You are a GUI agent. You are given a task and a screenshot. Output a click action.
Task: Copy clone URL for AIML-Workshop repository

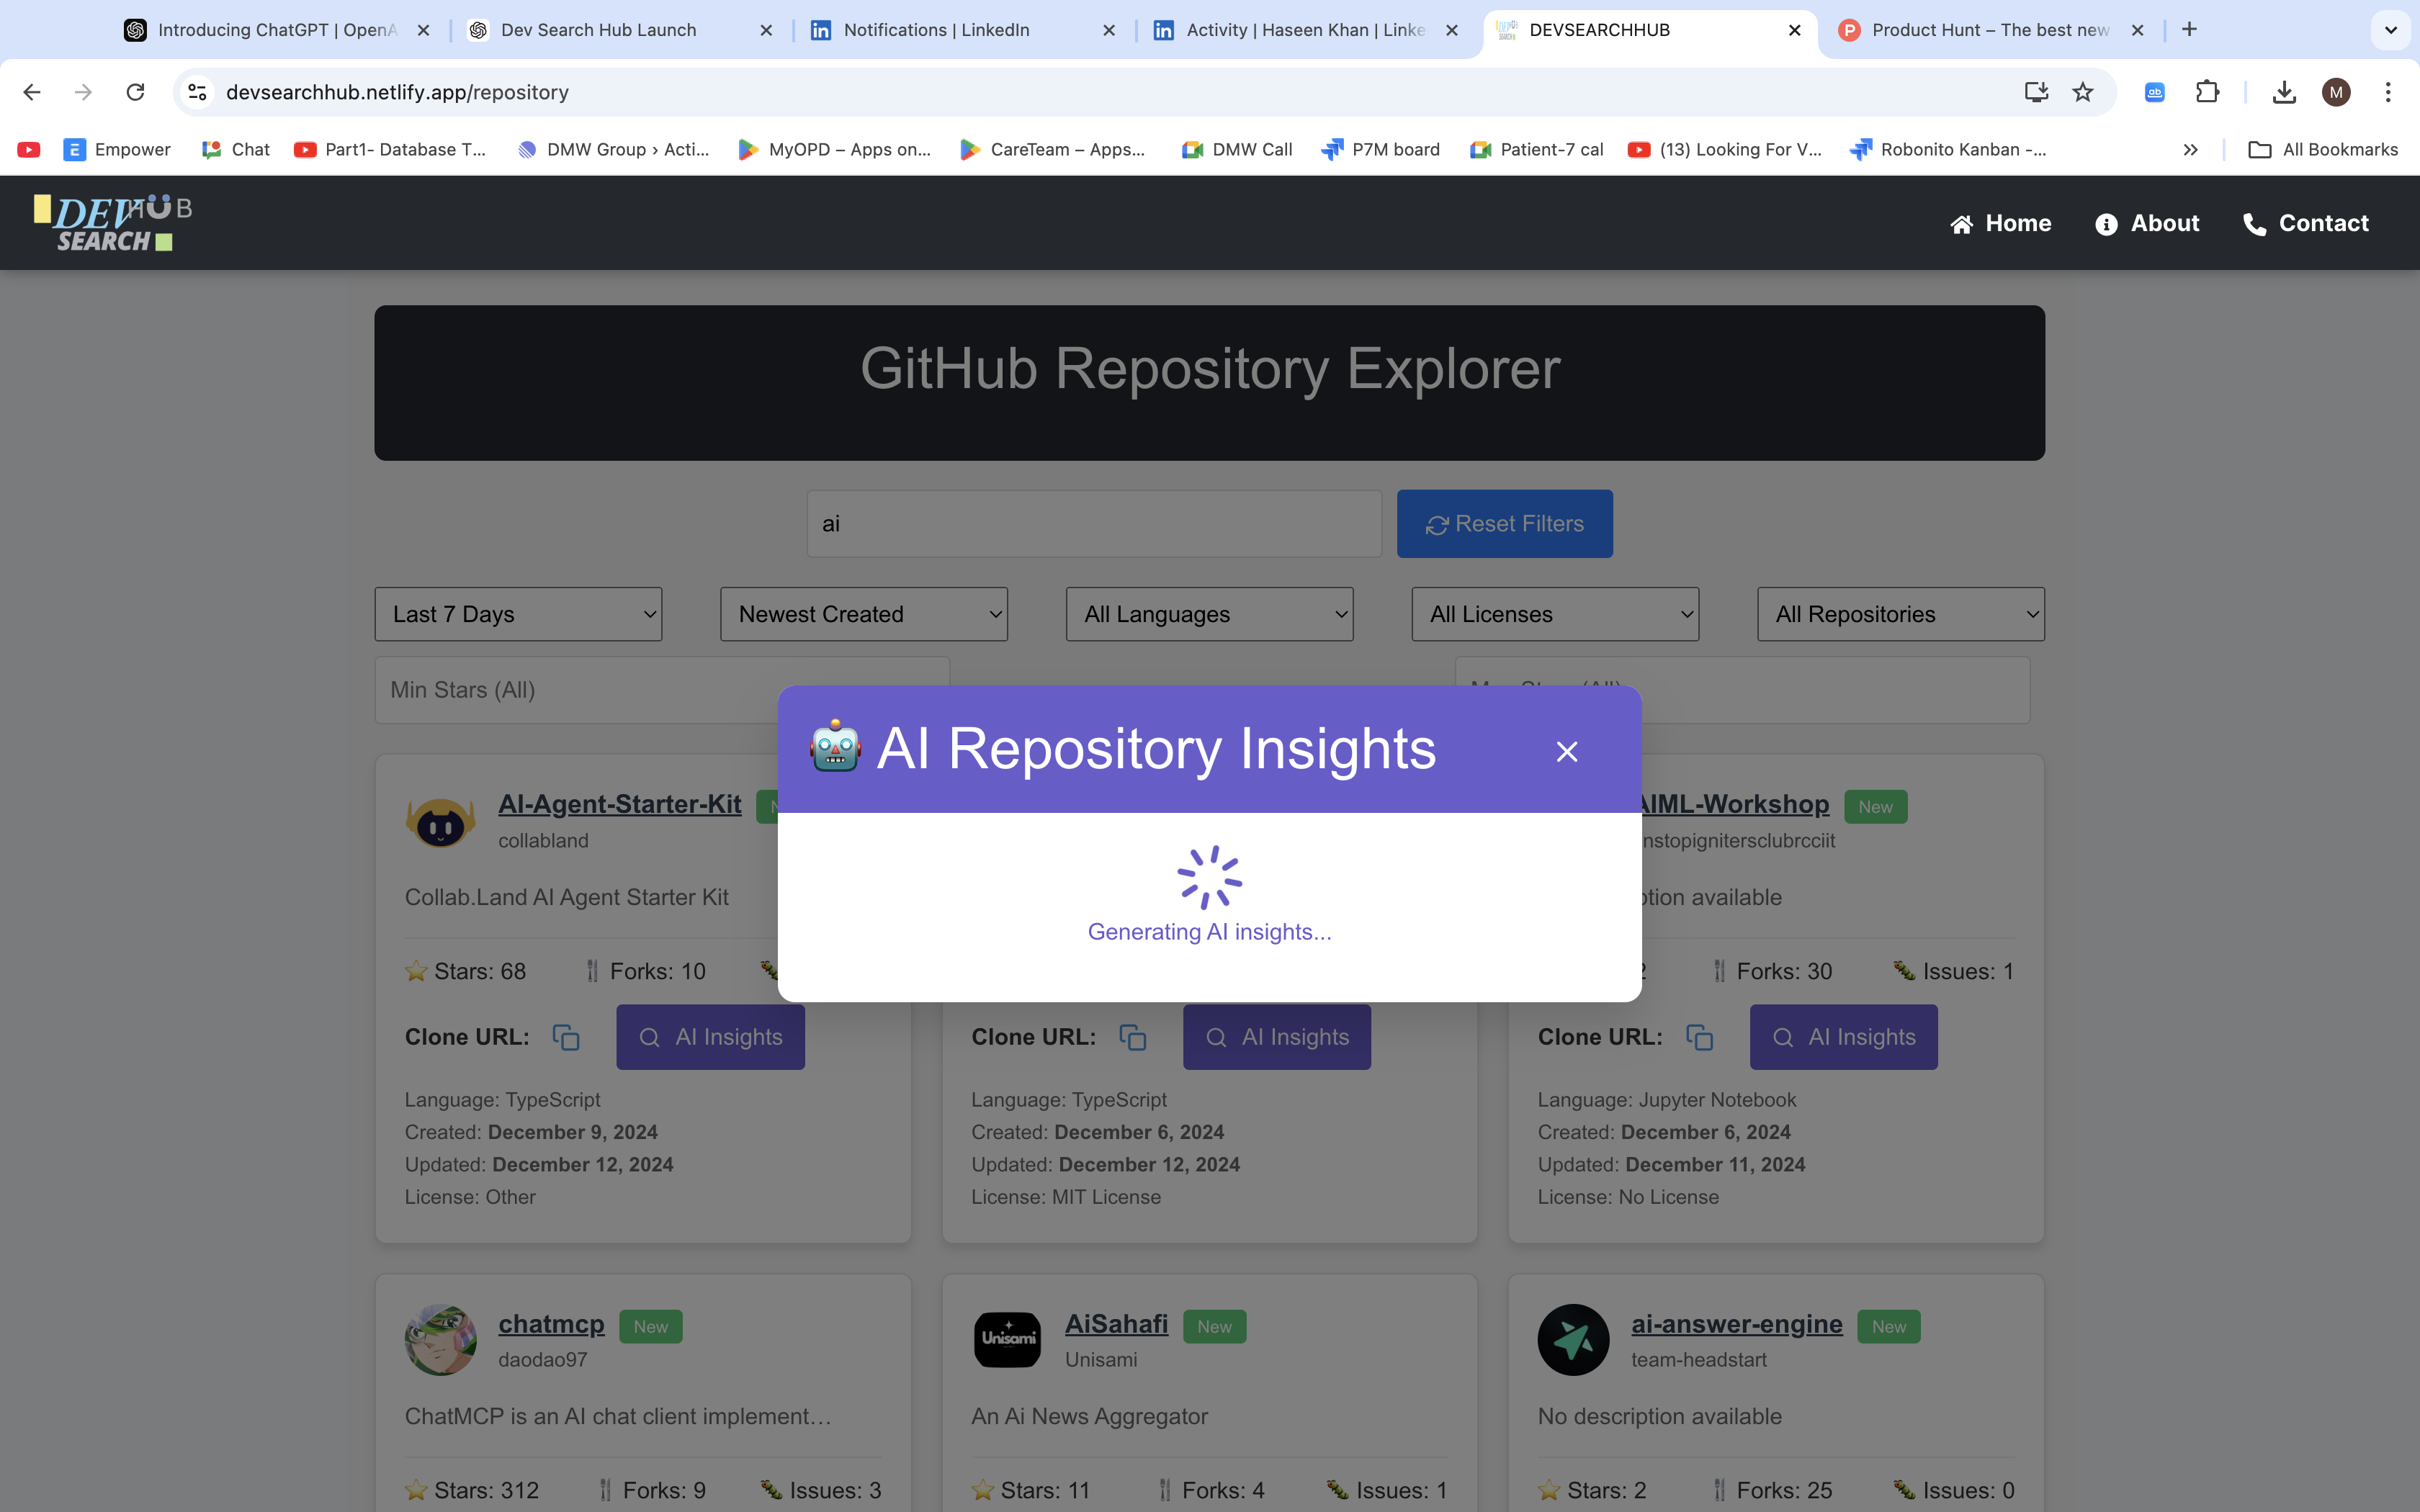click(1699, 1037)
